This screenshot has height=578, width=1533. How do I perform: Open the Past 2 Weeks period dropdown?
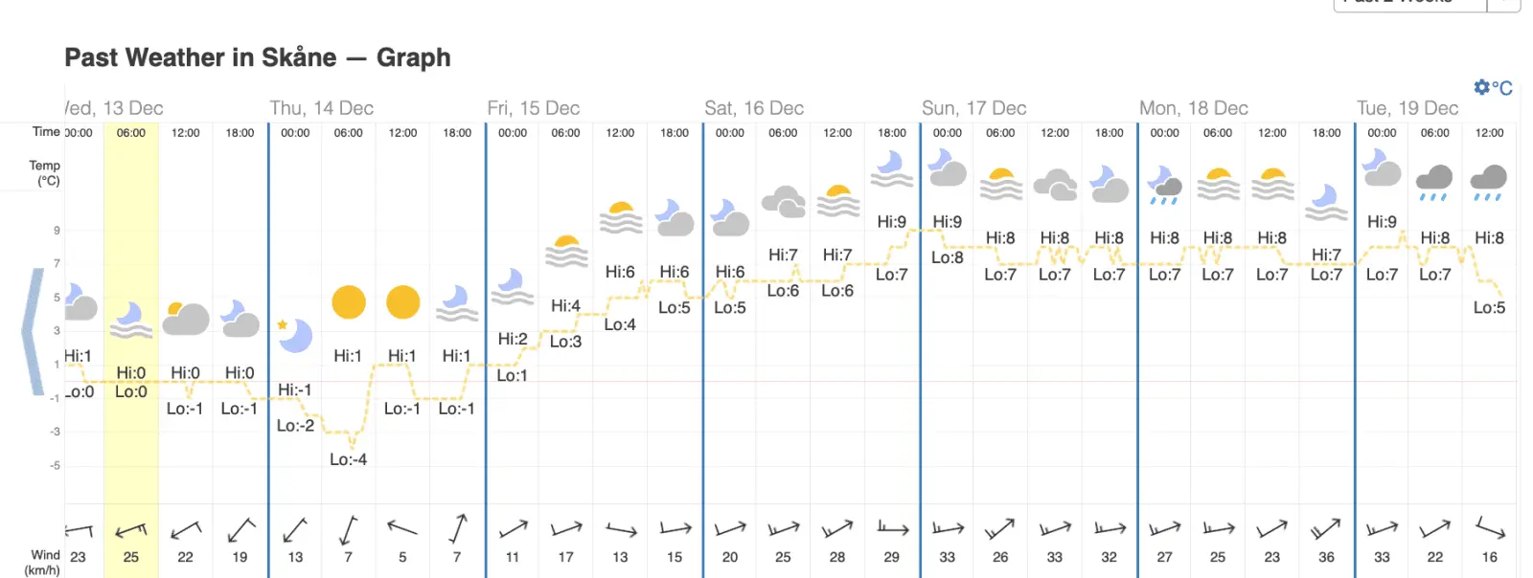(x=1408, y=4)
